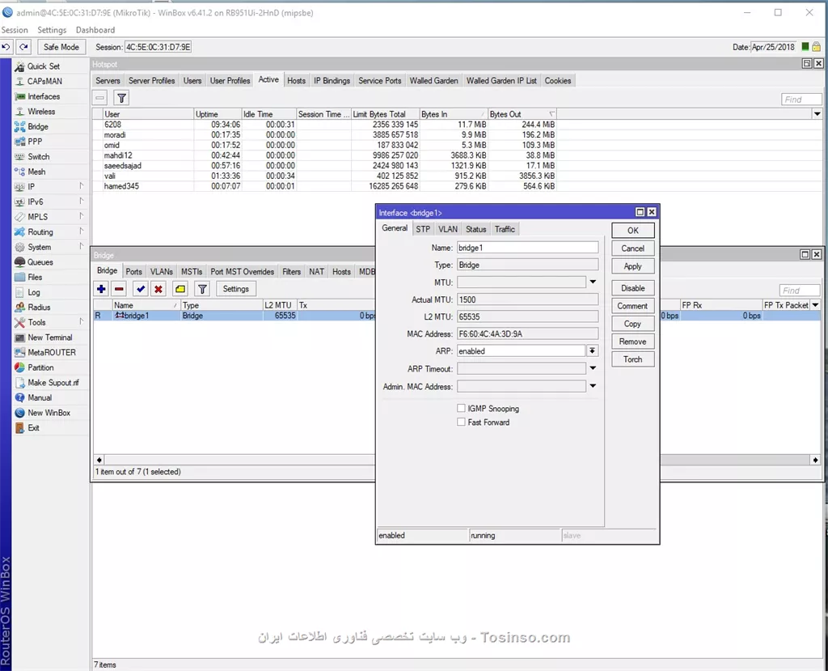Enable bridge with blue checkmark icon

point(141,289)
